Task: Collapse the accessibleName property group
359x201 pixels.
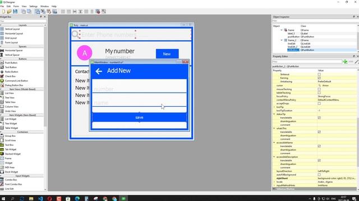Action: 274,143
